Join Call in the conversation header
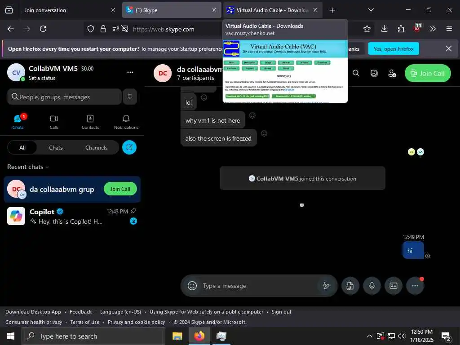Image resolution: width=460 pixels, height=345 pixels. 428,73
